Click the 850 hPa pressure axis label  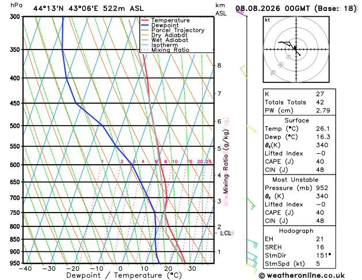coord(16,239)
